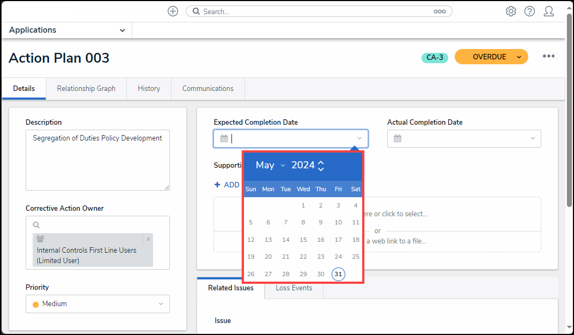Choose May 7 in the calendar
The image size is (574, 335).
(285, 222)
